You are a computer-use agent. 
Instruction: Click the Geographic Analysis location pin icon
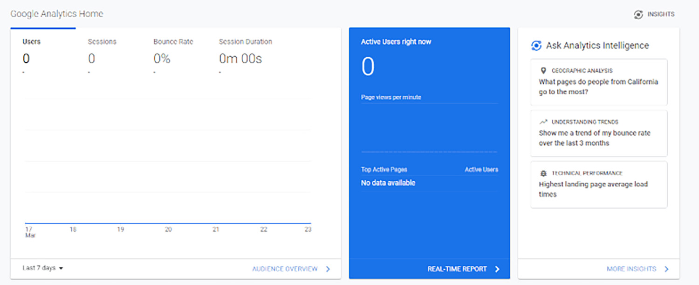pos(543,70)
